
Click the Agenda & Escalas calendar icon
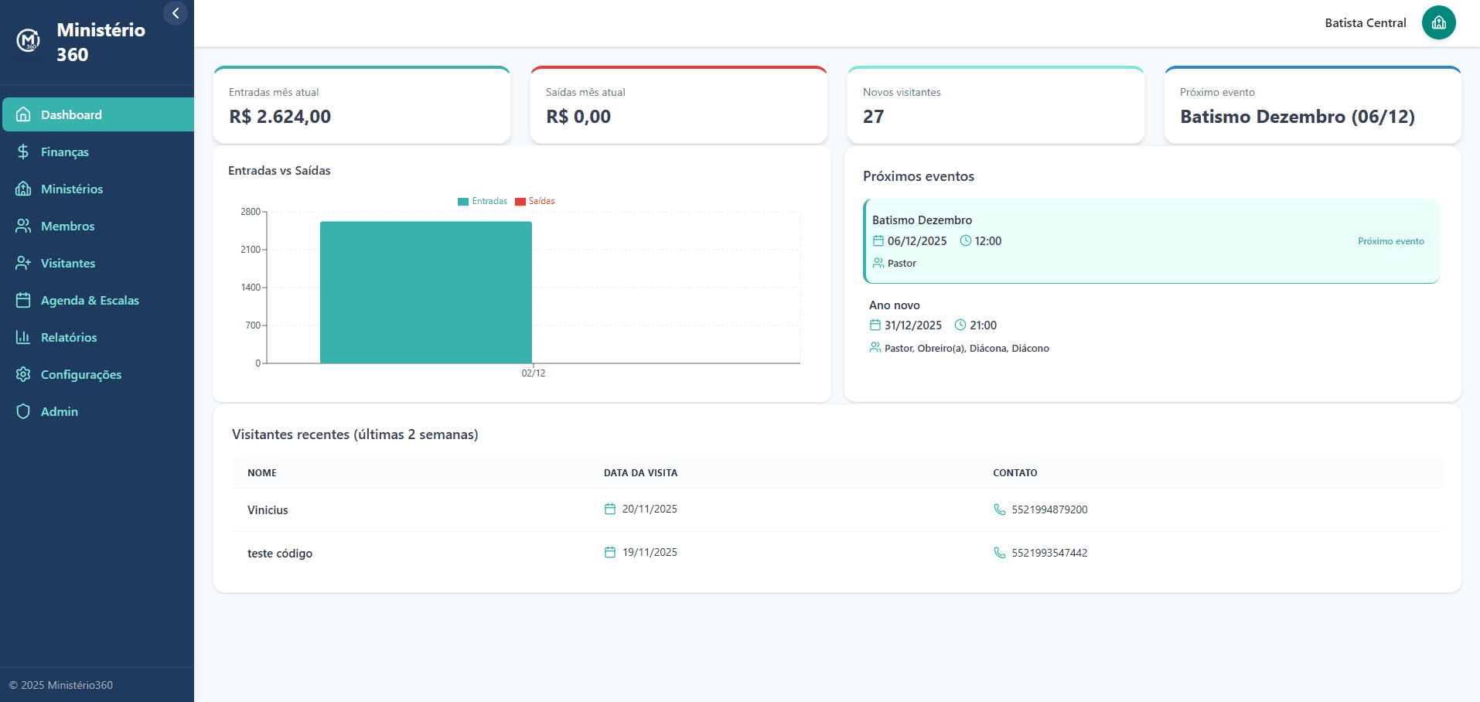(x=23, y=300)
